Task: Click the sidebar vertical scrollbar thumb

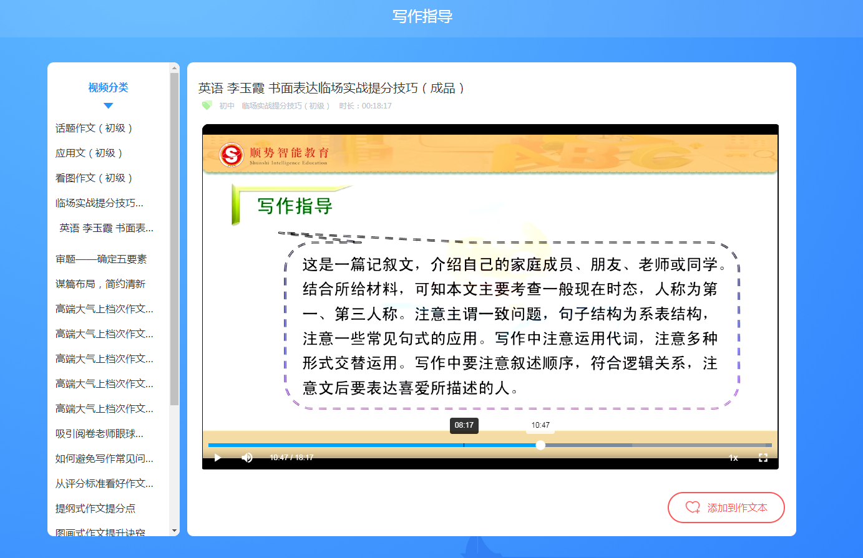Action: [x=174, y=239]
